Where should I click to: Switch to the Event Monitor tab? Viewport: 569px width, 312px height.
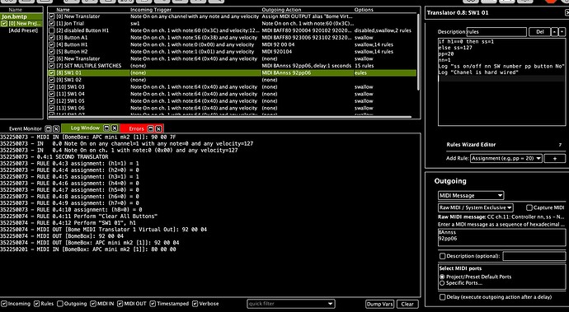coord(26,128)
